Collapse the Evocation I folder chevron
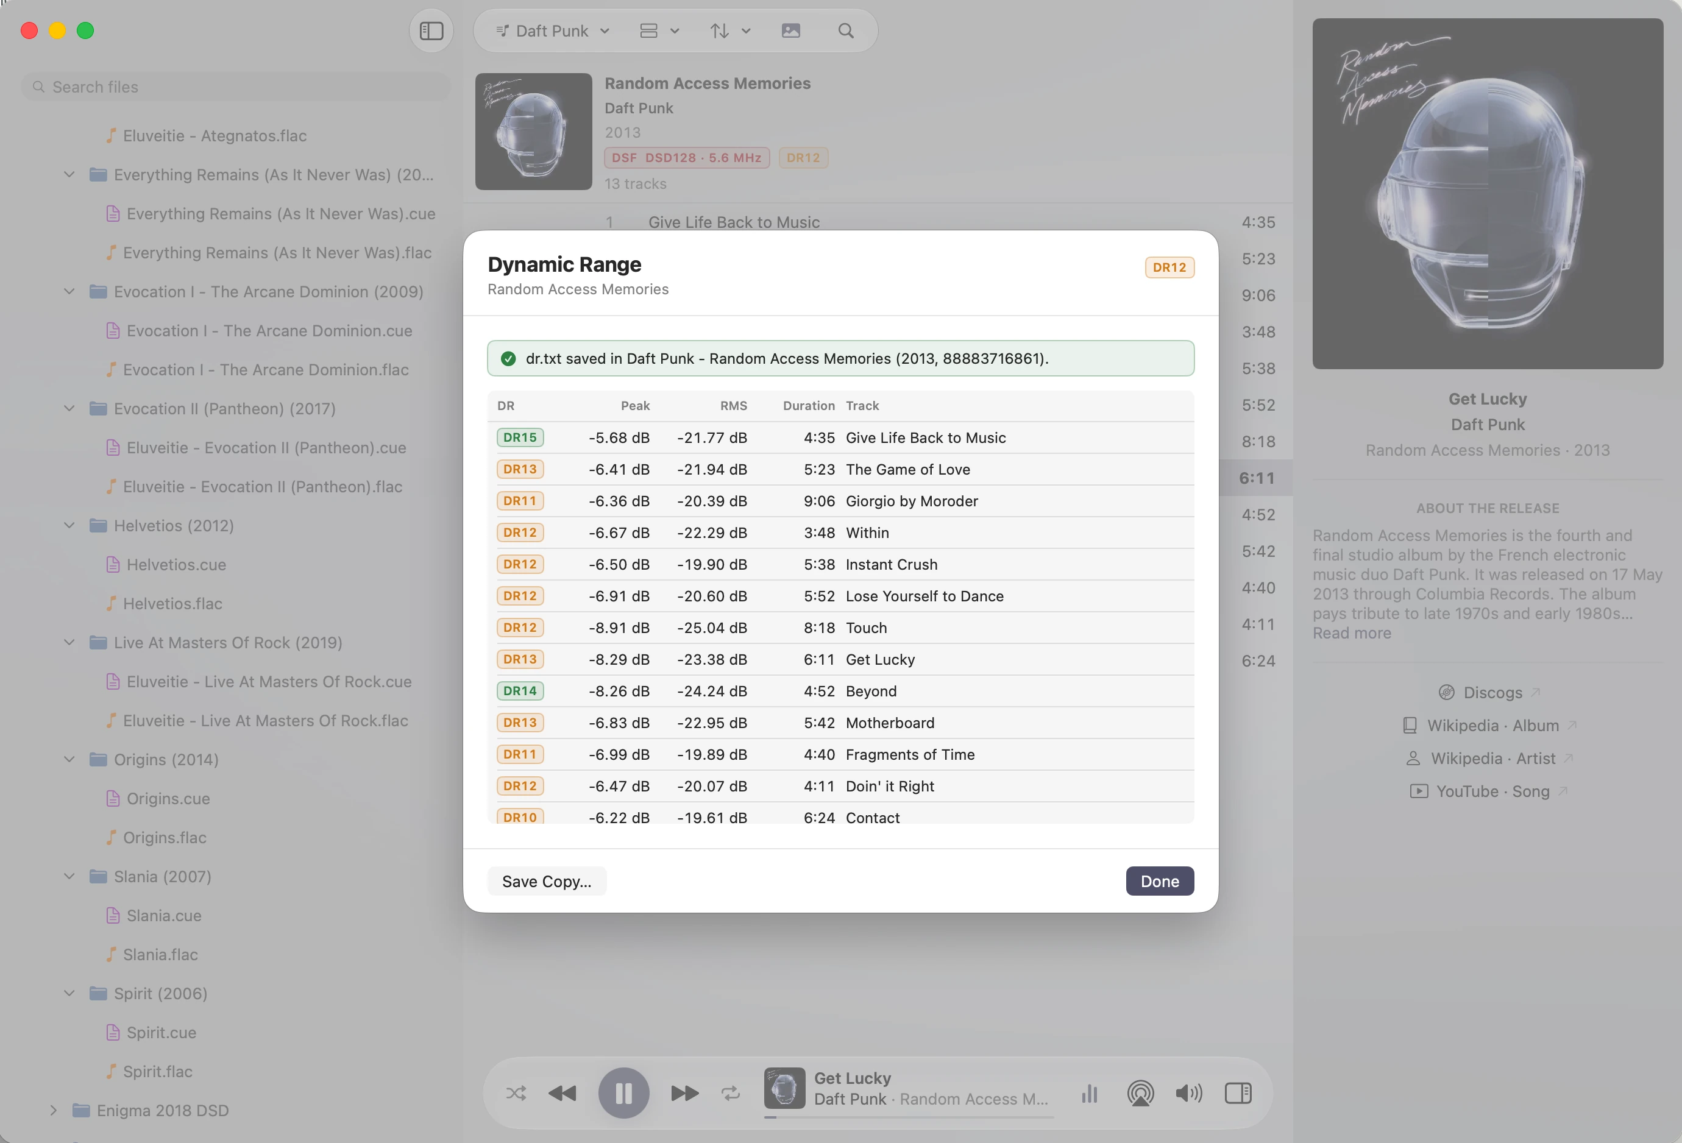Viewport: 1682px width, 1143px height. [x=69, y=291]
